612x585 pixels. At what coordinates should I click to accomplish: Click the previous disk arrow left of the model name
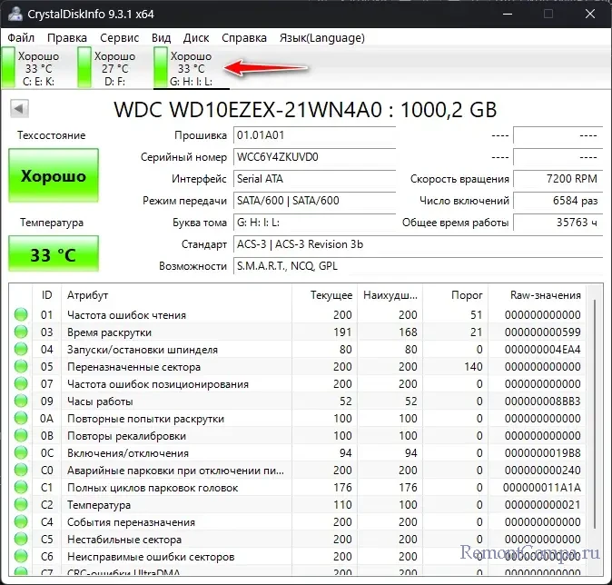tap(17, 109)
